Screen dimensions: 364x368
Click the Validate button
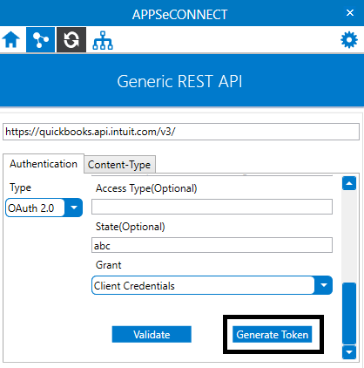pyautogui.click(x=152, y=334)
